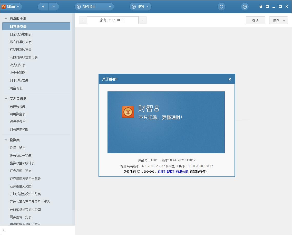Select the 日常收支表 report
Image resolution: width=292 pixels, height=235 pixels.
pos(36,26)
